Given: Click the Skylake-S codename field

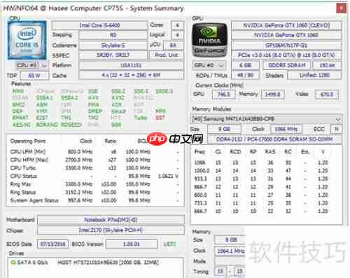Looking at the screenshot, I should point(113,46).
